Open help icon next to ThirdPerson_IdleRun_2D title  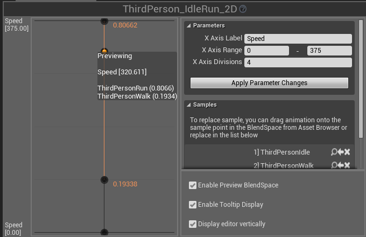(243, 9)
